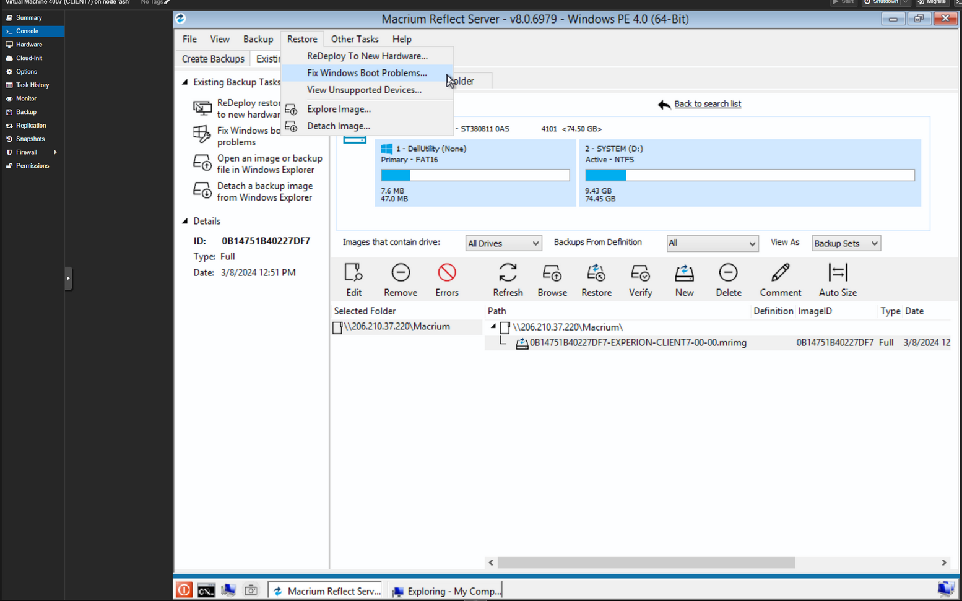
Task: Click the New backup icon
Action: pos(684,273)
